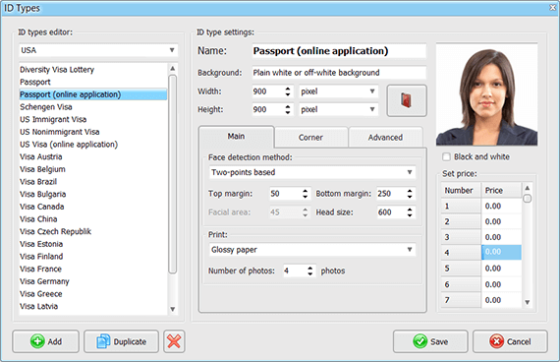
Task: Click the price cell for number 2
Action: (x=501, y=221)
